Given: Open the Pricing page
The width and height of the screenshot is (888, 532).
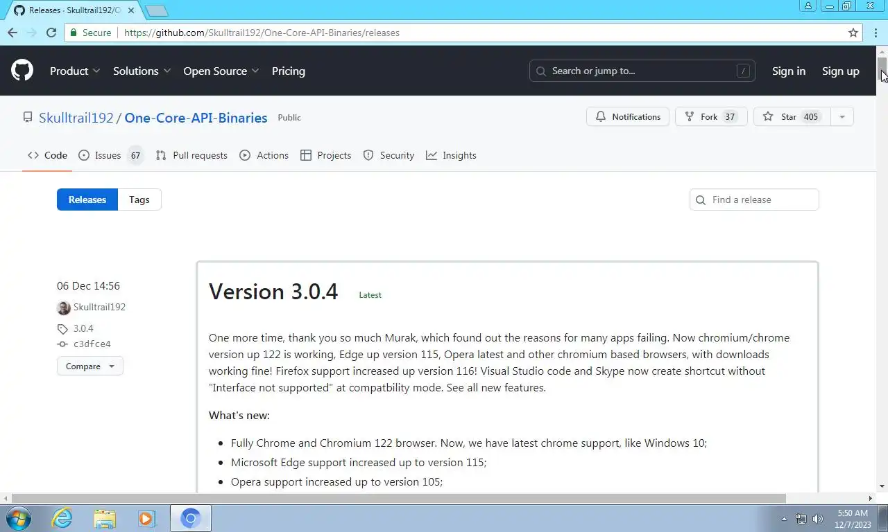Looking at the screenshot, I should click(289, 71).
